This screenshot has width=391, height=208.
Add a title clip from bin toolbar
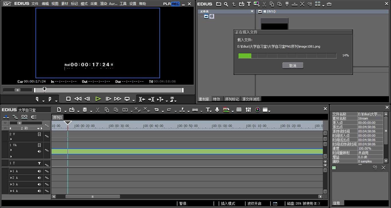pyautogui.click(x=249, y=4)
